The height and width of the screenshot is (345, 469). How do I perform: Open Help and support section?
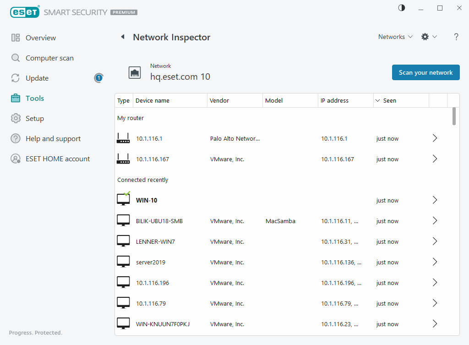pyautogui.click(x=15, y=138)
